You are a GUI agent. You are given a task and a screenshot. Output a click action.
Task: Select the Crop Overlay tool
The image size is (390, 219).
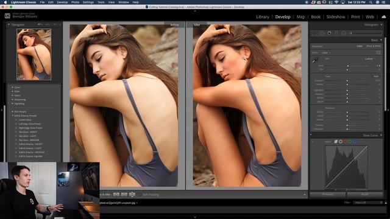click(x=314, y=33)
